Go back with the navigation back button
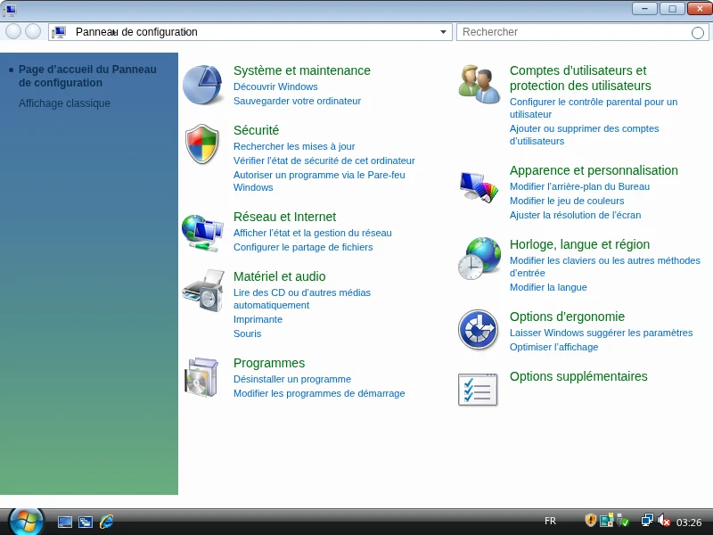The height and width of the screenshot is (535, 713). pos(13,32)
